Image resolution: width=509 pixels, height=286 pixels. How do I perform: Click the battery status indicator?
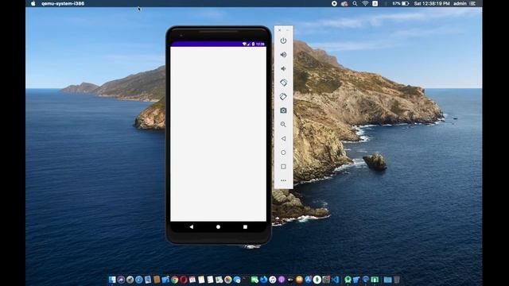click(x=401, y=3)
